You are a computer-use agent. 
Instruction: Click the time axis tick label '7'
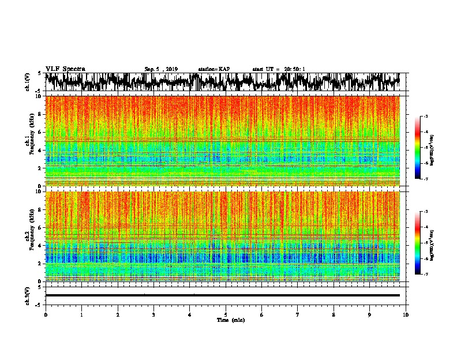(298, 315)
